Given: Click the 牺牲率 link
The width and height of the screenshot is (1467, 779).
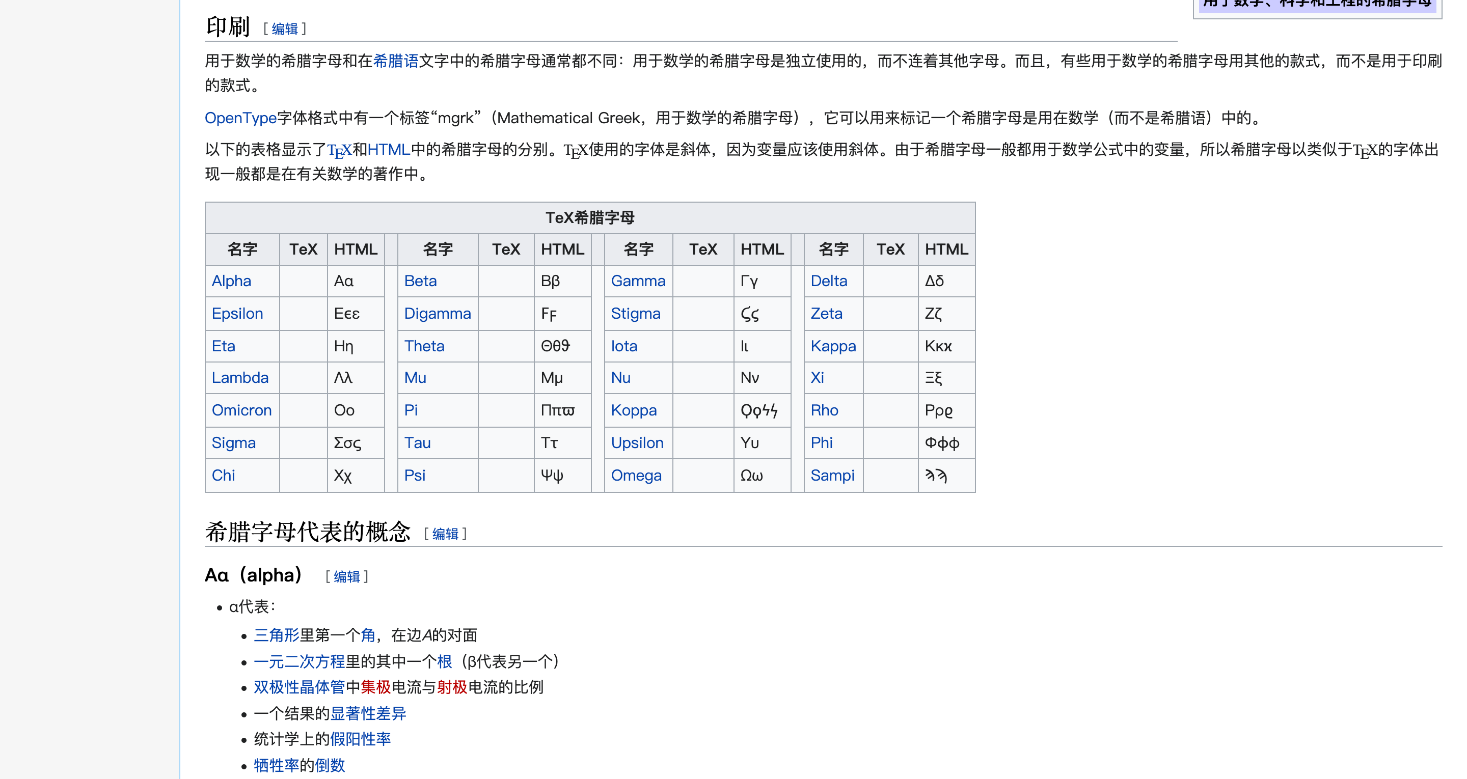Looking at the screenshot, I should point(277,765).
